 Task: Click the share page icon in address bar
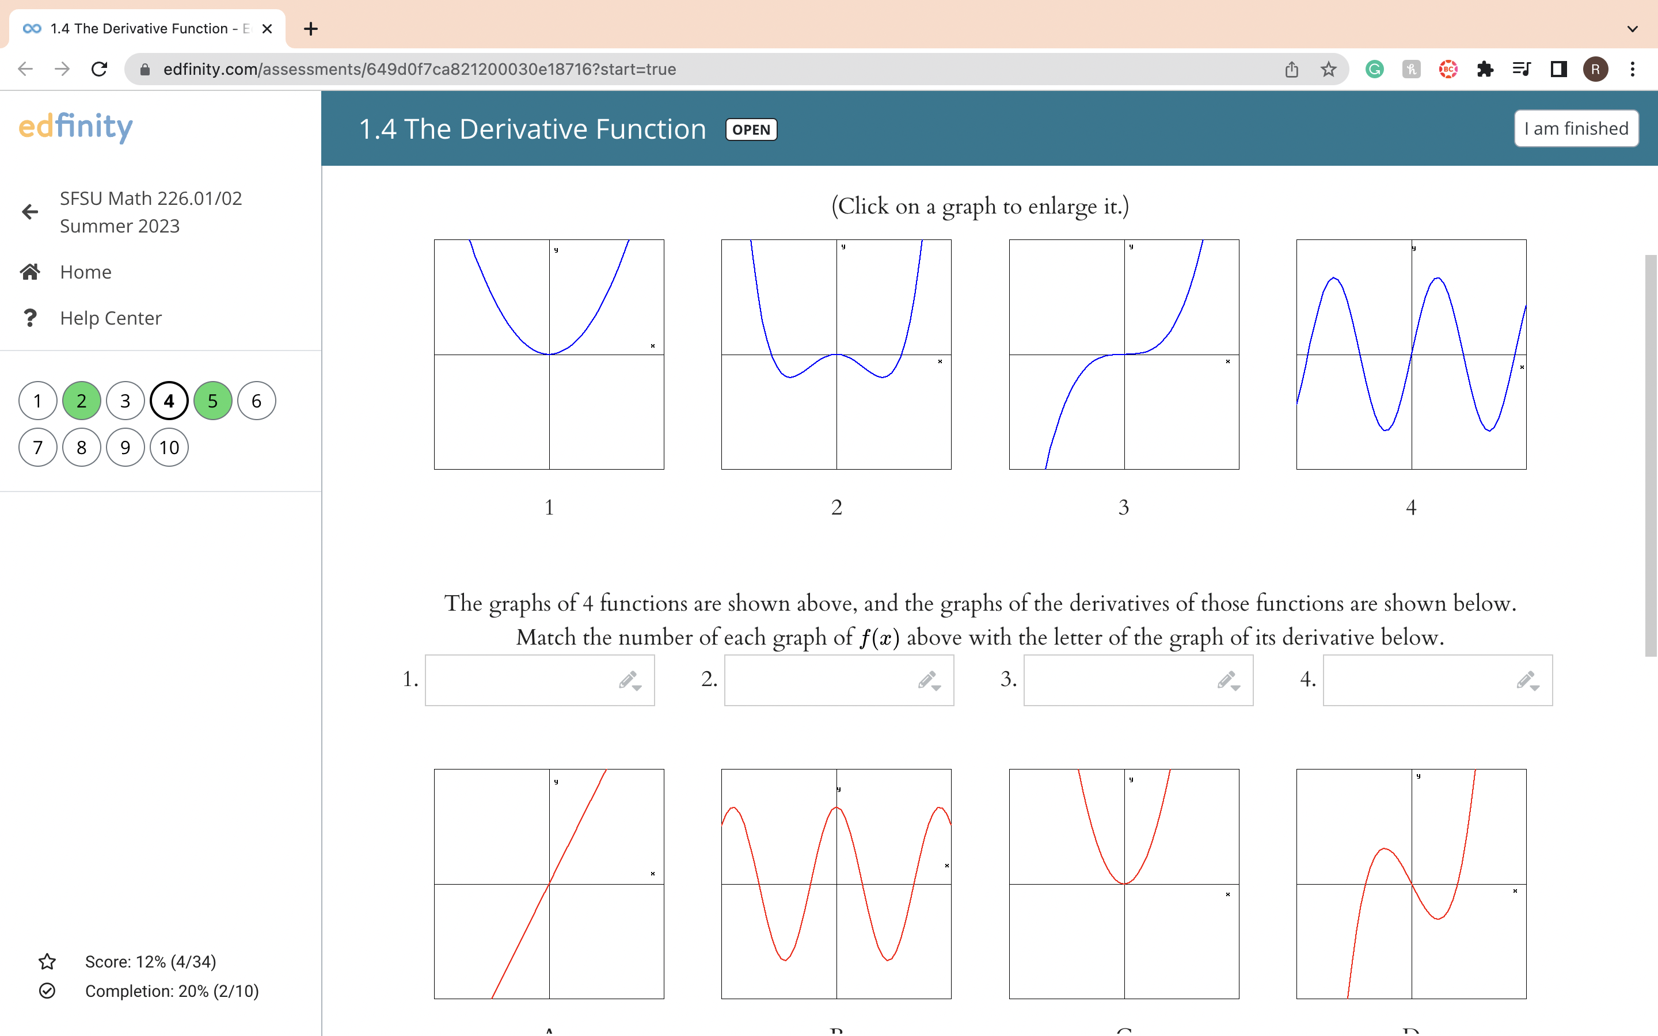[x=1291, y=69]
